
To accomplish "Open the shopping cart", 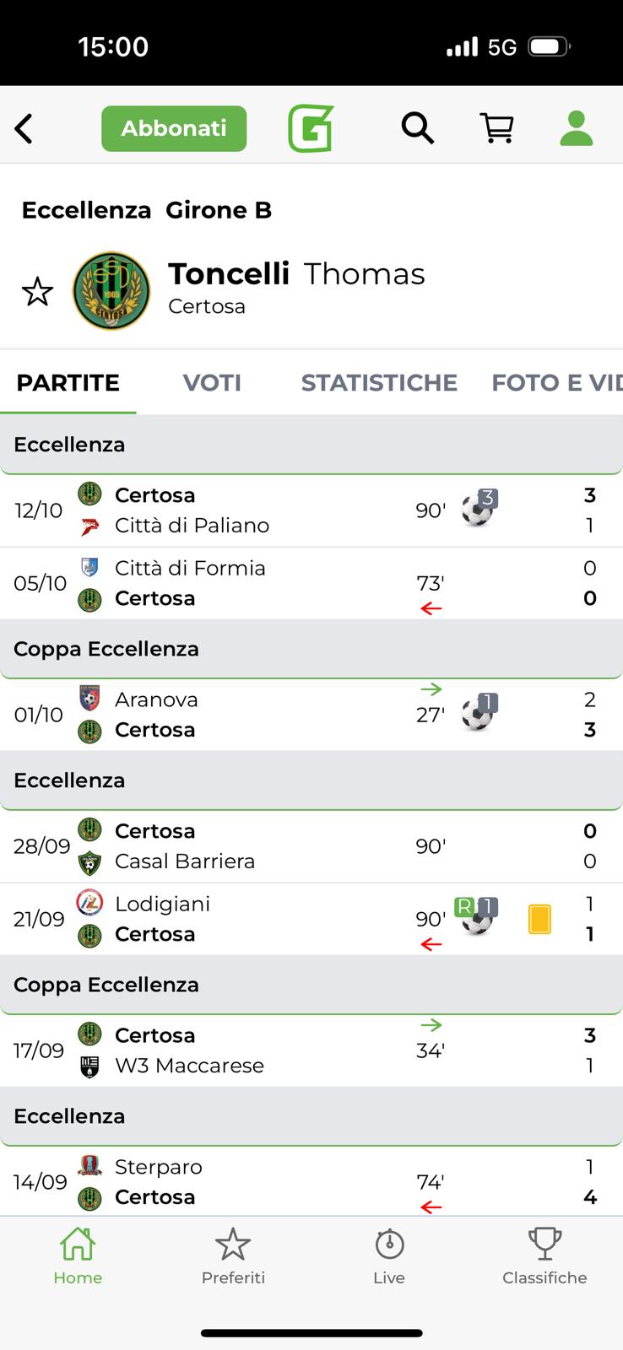I will (497, 128).
